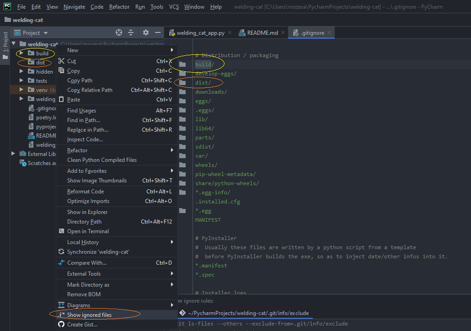471x331 pixels.
Task: Click the crosshair Select Opened File icon
Action: tap(118, 32)
